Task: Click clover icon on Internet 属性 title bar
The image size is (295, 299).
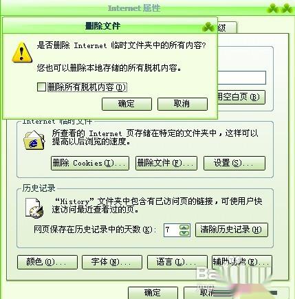Action: click(x=279, y=8)
